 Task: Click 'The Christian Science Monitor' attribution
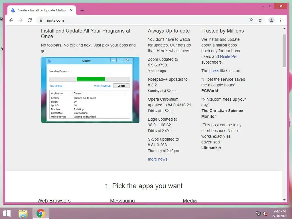click(x=222, y=113)
